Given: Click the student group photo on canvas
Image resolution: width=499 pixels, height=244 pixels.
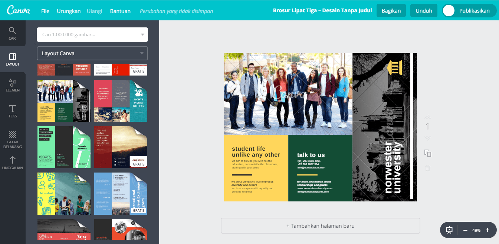Looking at the screenshot, I should pos(288,94).
